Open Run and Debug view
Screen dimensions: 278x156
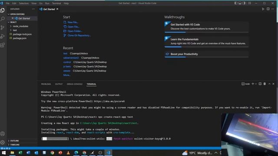[x=3, y=36]
